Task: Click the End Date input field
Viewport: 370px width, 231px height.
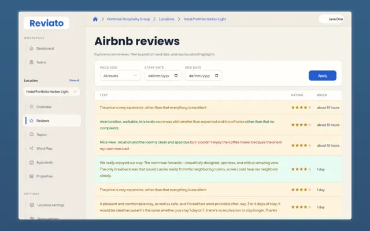Action: pyautogui.click(x=203, y=76)
